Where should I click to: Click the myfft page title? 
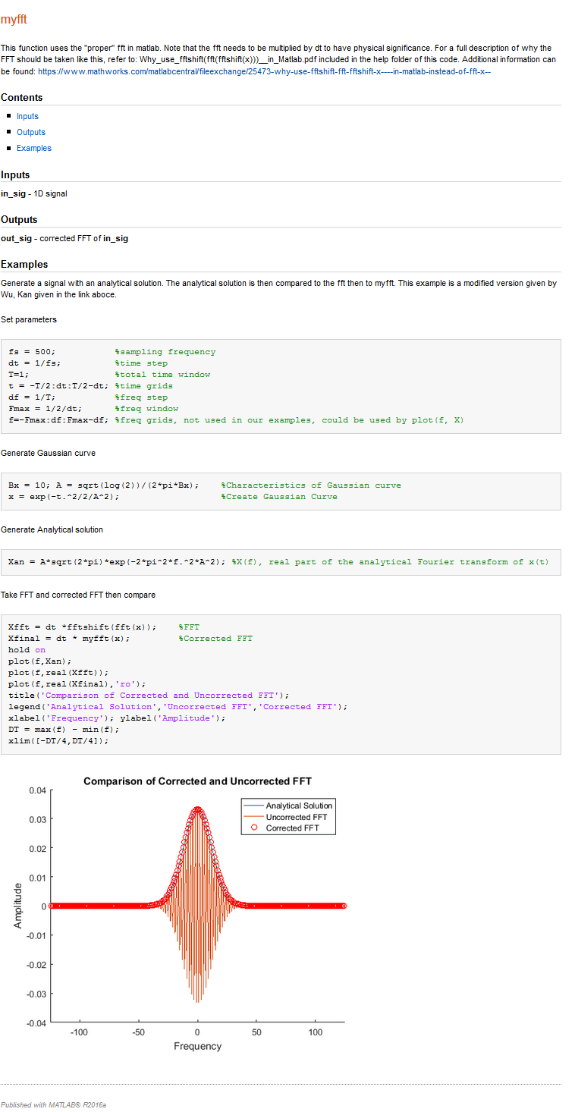[14, 20]
